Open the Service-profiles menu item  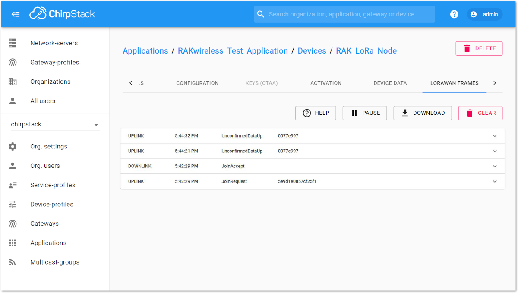pos(55,185)
